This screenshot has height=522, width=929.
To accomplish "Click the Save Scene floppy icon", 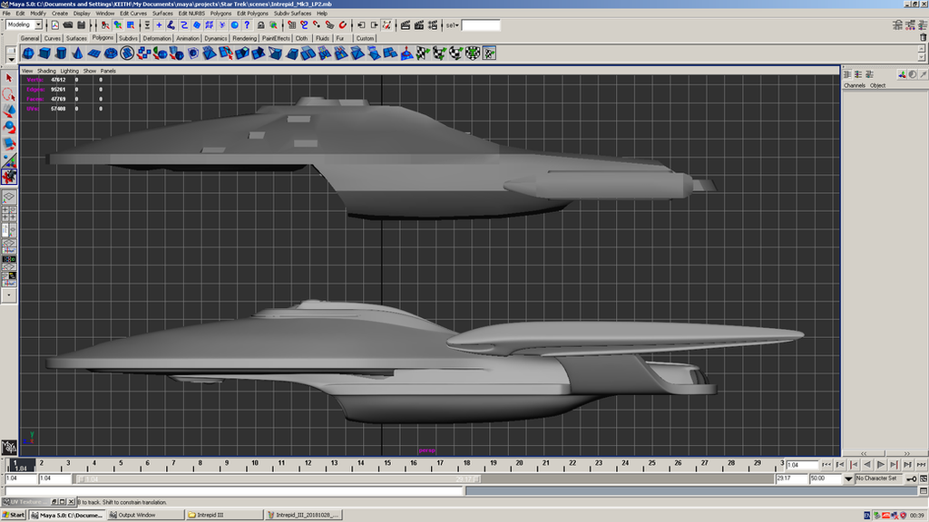I will (x=81, y=24).
